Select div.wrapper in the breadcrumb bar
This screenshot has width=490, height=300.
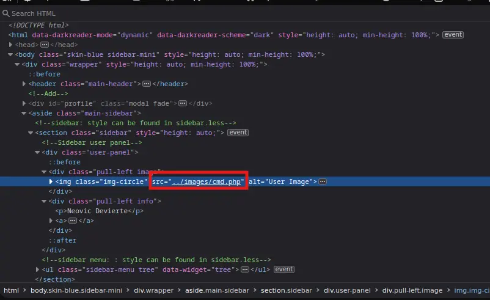coord(152,290)
